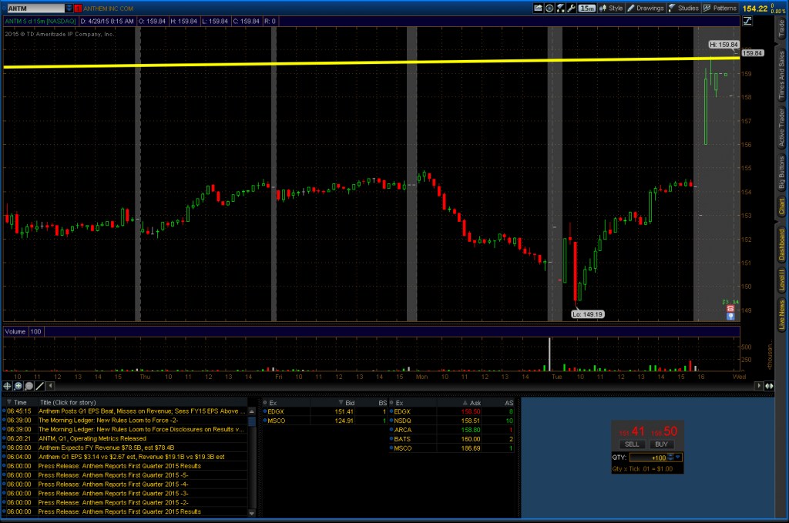
Task: Select the ARCA ask row 158.80
Action: pyautogui.click(x=452, y=430)
